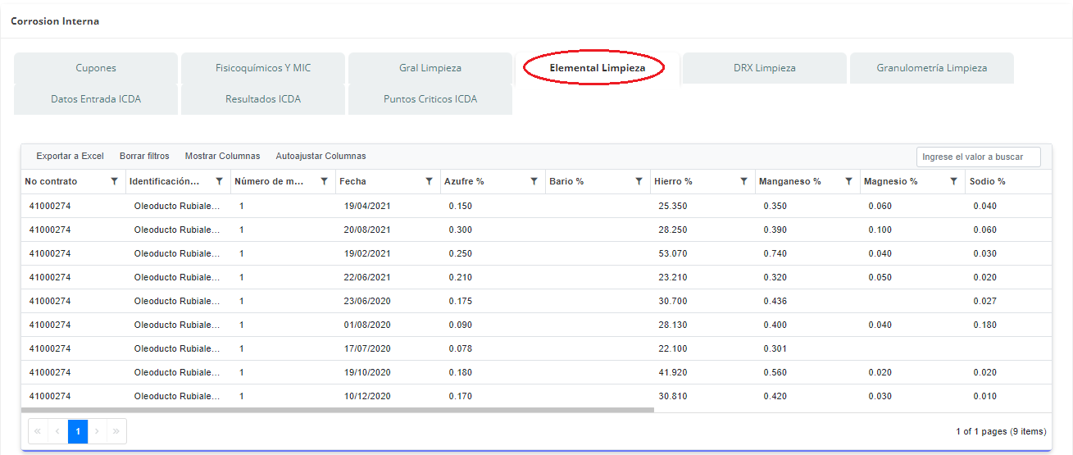The image size is (1073, 455).
Task: Open the Azufre % column filter
Action: coord(534,182)
